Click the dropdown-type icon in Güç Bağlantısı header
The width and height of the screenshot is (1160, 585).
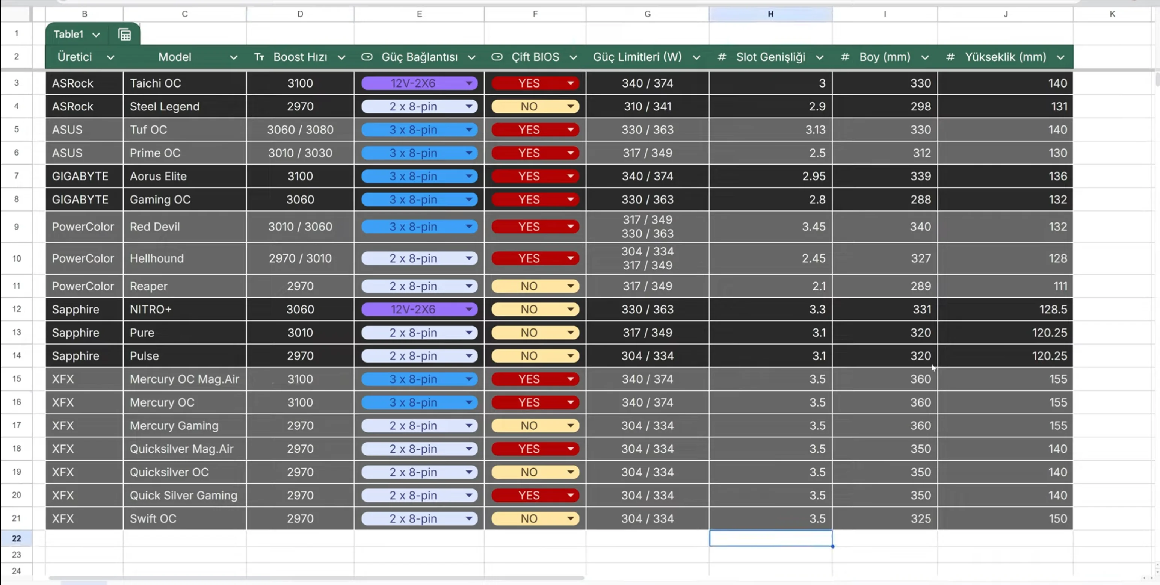[x=367, y=57]
